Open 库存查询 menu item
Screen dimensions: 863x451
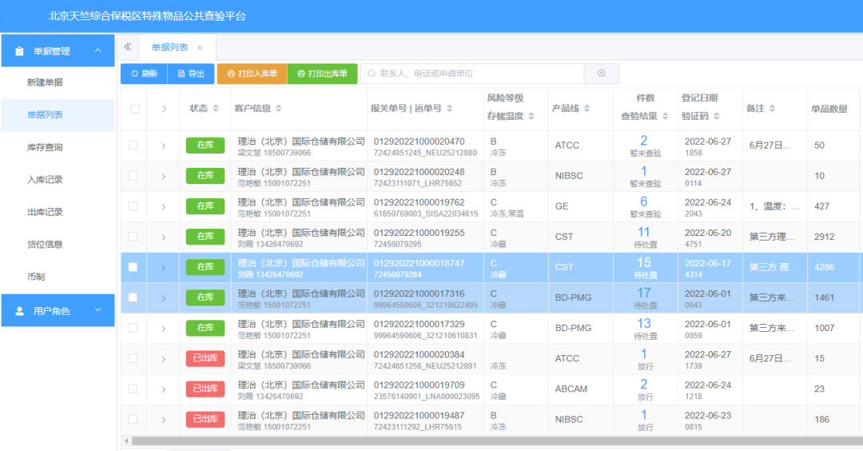tap(58, 147)
